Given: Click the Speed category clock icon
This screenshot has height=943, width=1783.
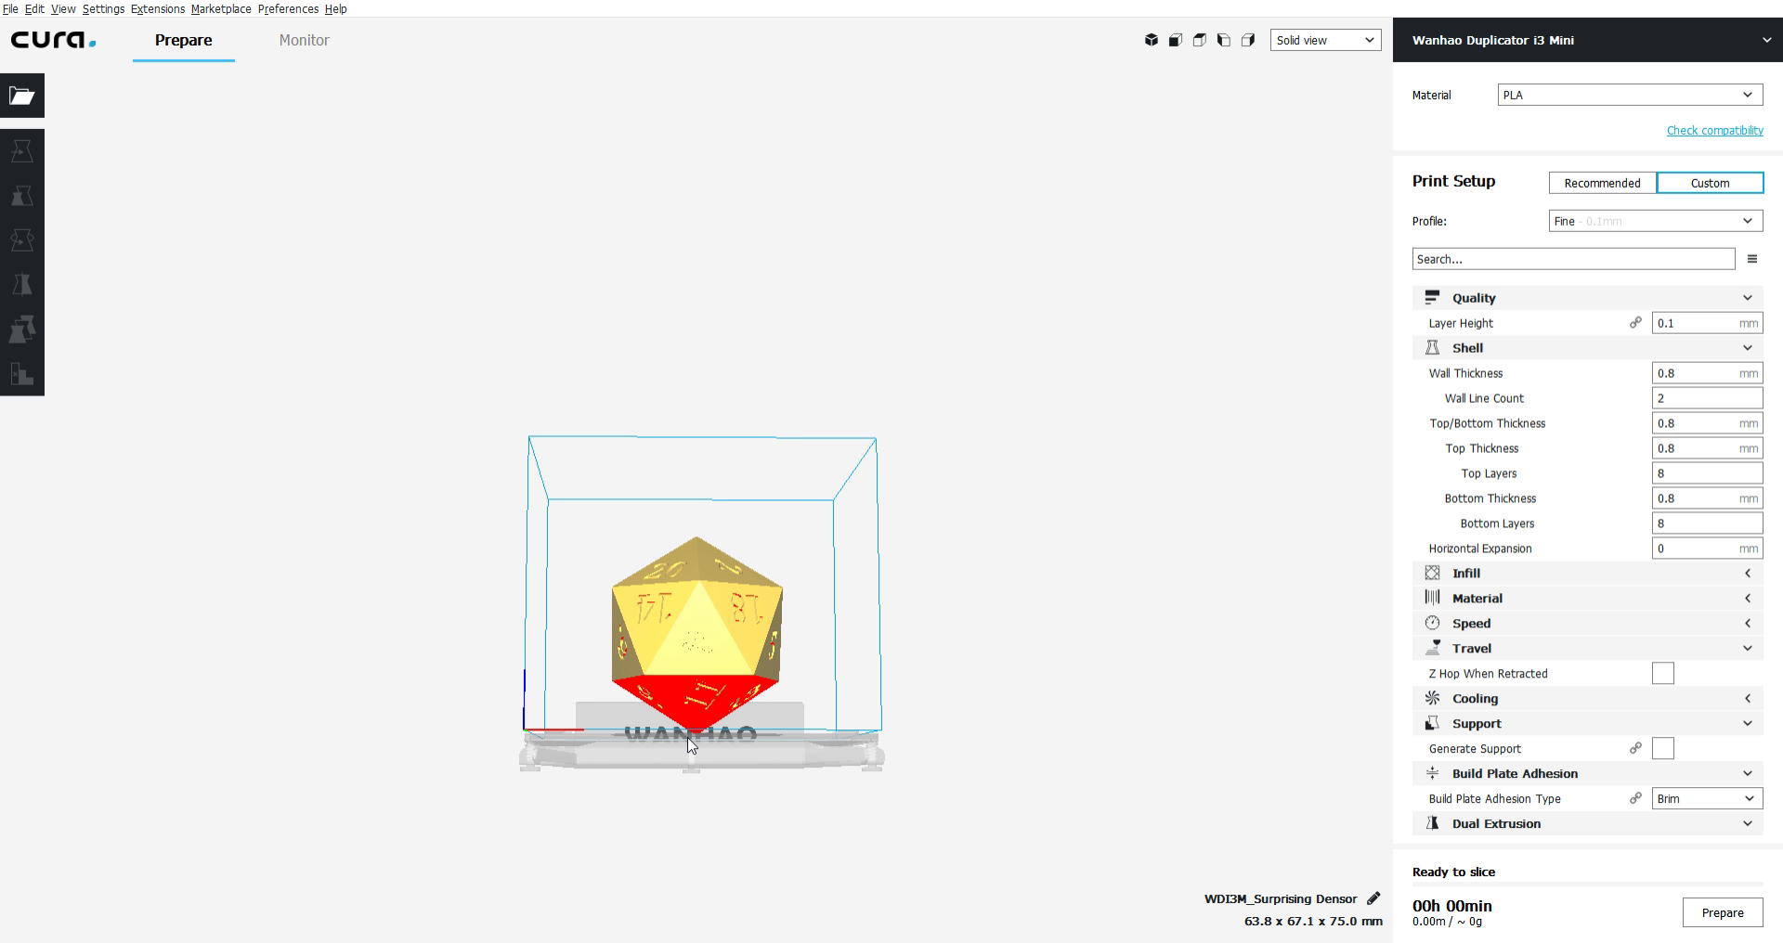Looking at the screenshot, I should coord(1432,624).
